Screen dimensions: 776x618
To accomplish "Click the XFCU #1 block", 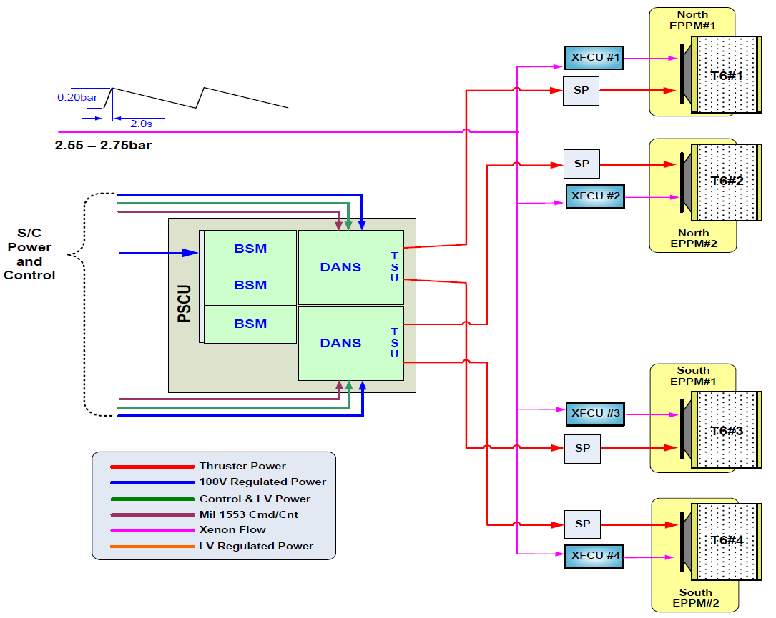I will tap(594, 58).
